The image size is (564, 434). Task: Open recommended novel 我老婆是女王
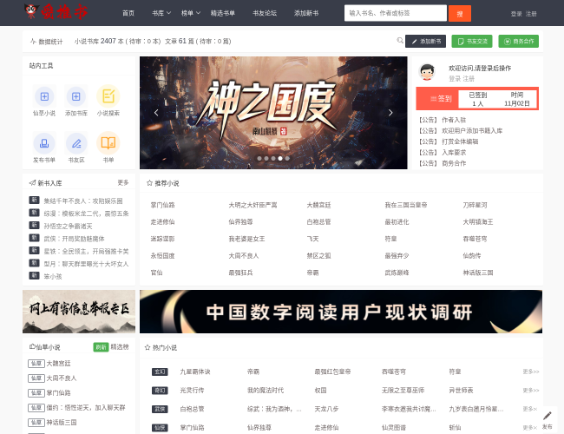coord(246,239)
